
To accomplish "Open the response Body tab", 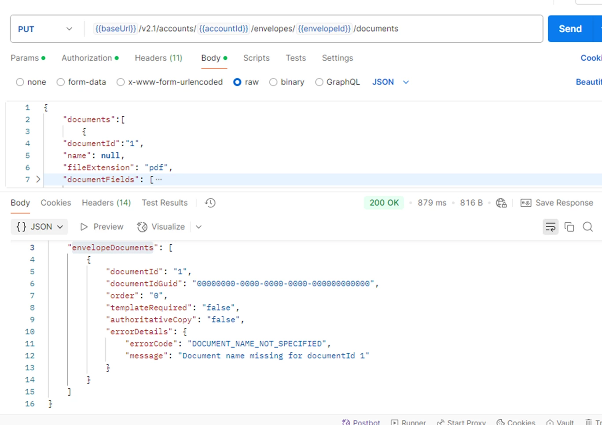I will pos(20,203).
